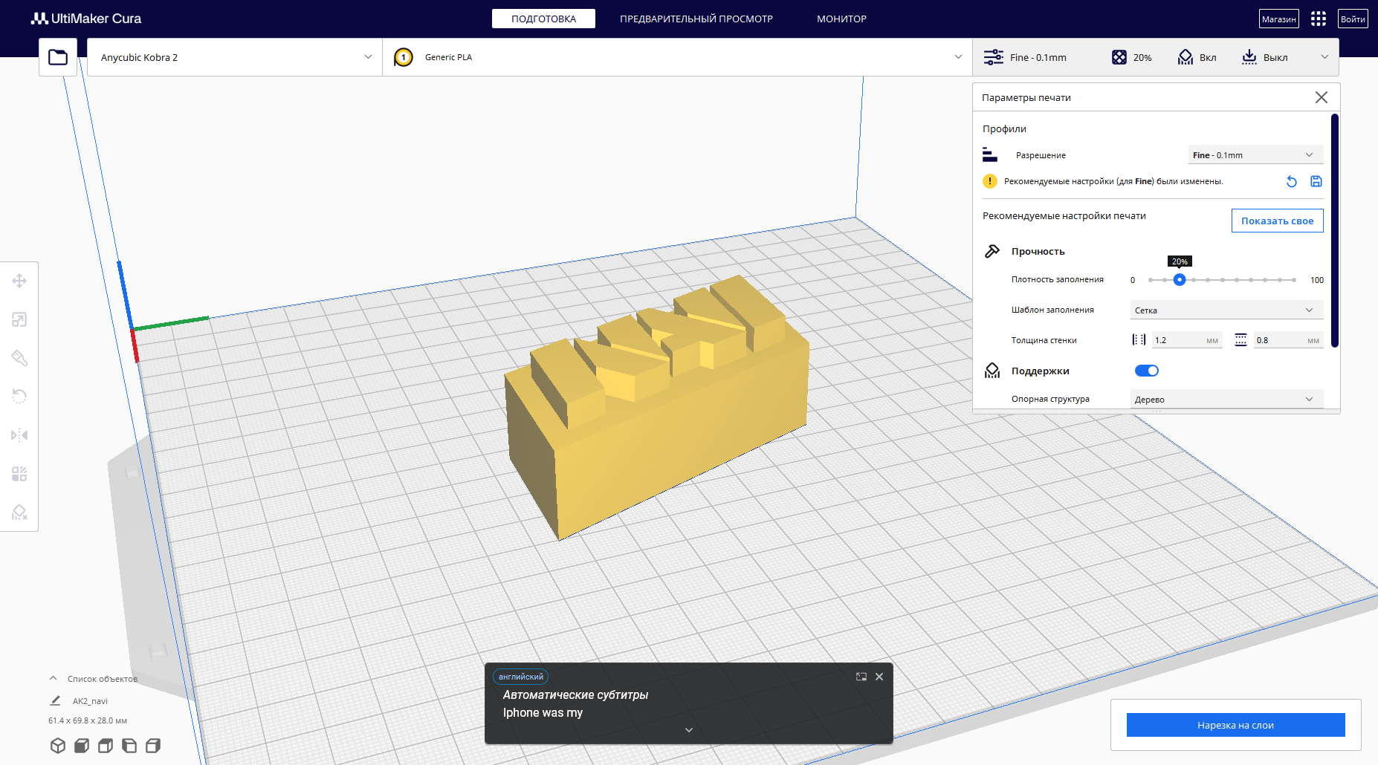Click the settings panel vertical scrollbar

tap(1335, 230)
